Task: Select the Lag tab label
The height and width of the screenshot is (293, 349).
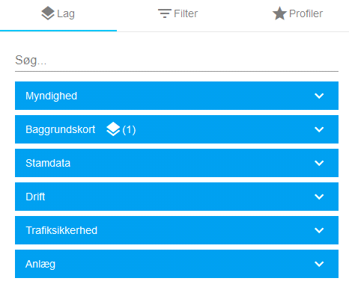Action: click(66, 14)
